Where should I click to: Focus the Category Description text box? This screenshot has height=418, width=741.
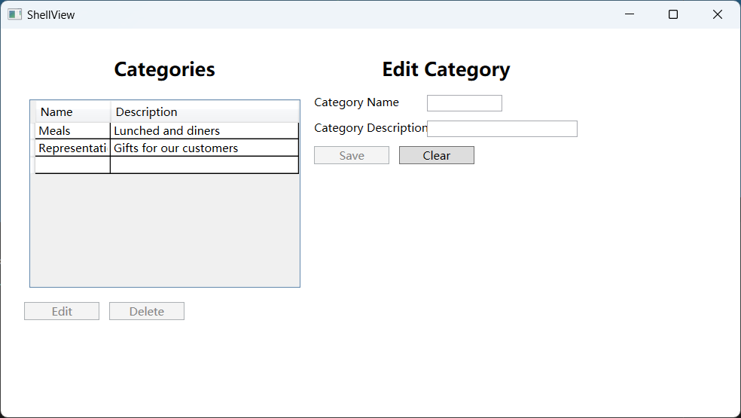coord(502,129)
